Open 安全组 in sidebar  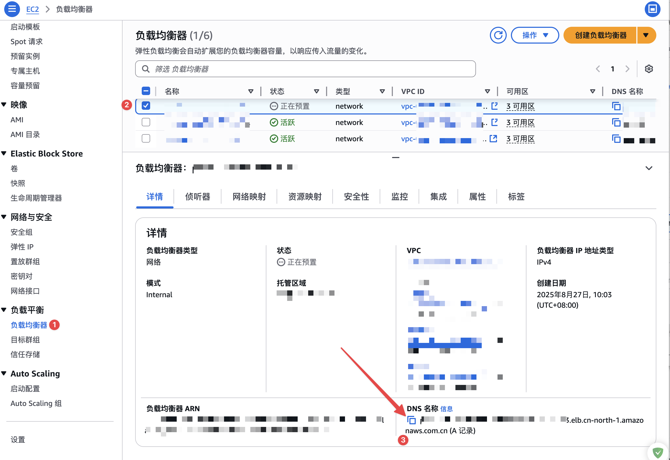click(x=21, y=232)
